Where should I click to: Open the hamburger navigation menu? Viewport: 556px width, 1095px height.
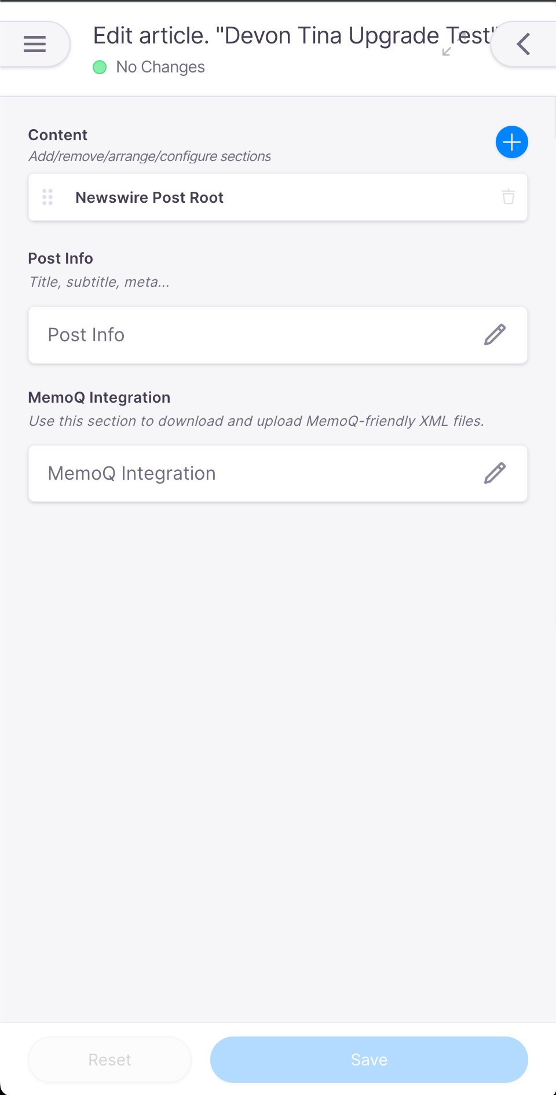pyautogui.click(x=35, y=44)
